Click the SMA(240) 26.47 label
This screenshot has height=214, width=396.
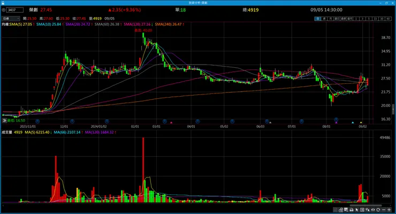(x=169, y=25)
